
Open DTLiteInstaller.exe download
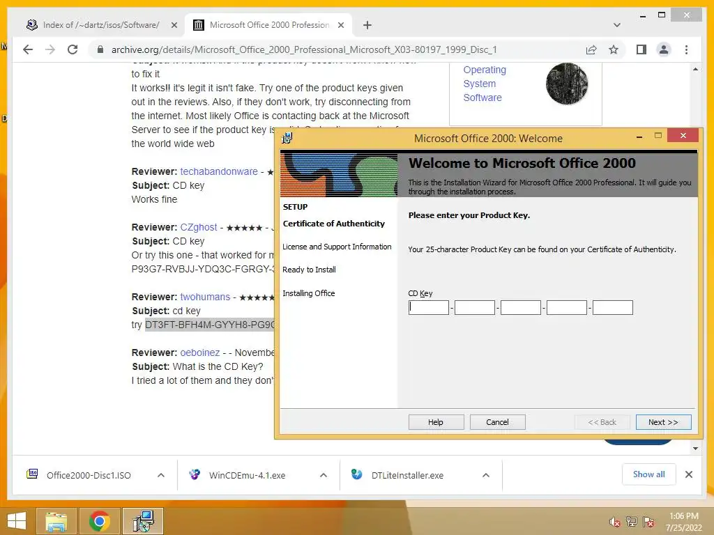click(407, 475)
